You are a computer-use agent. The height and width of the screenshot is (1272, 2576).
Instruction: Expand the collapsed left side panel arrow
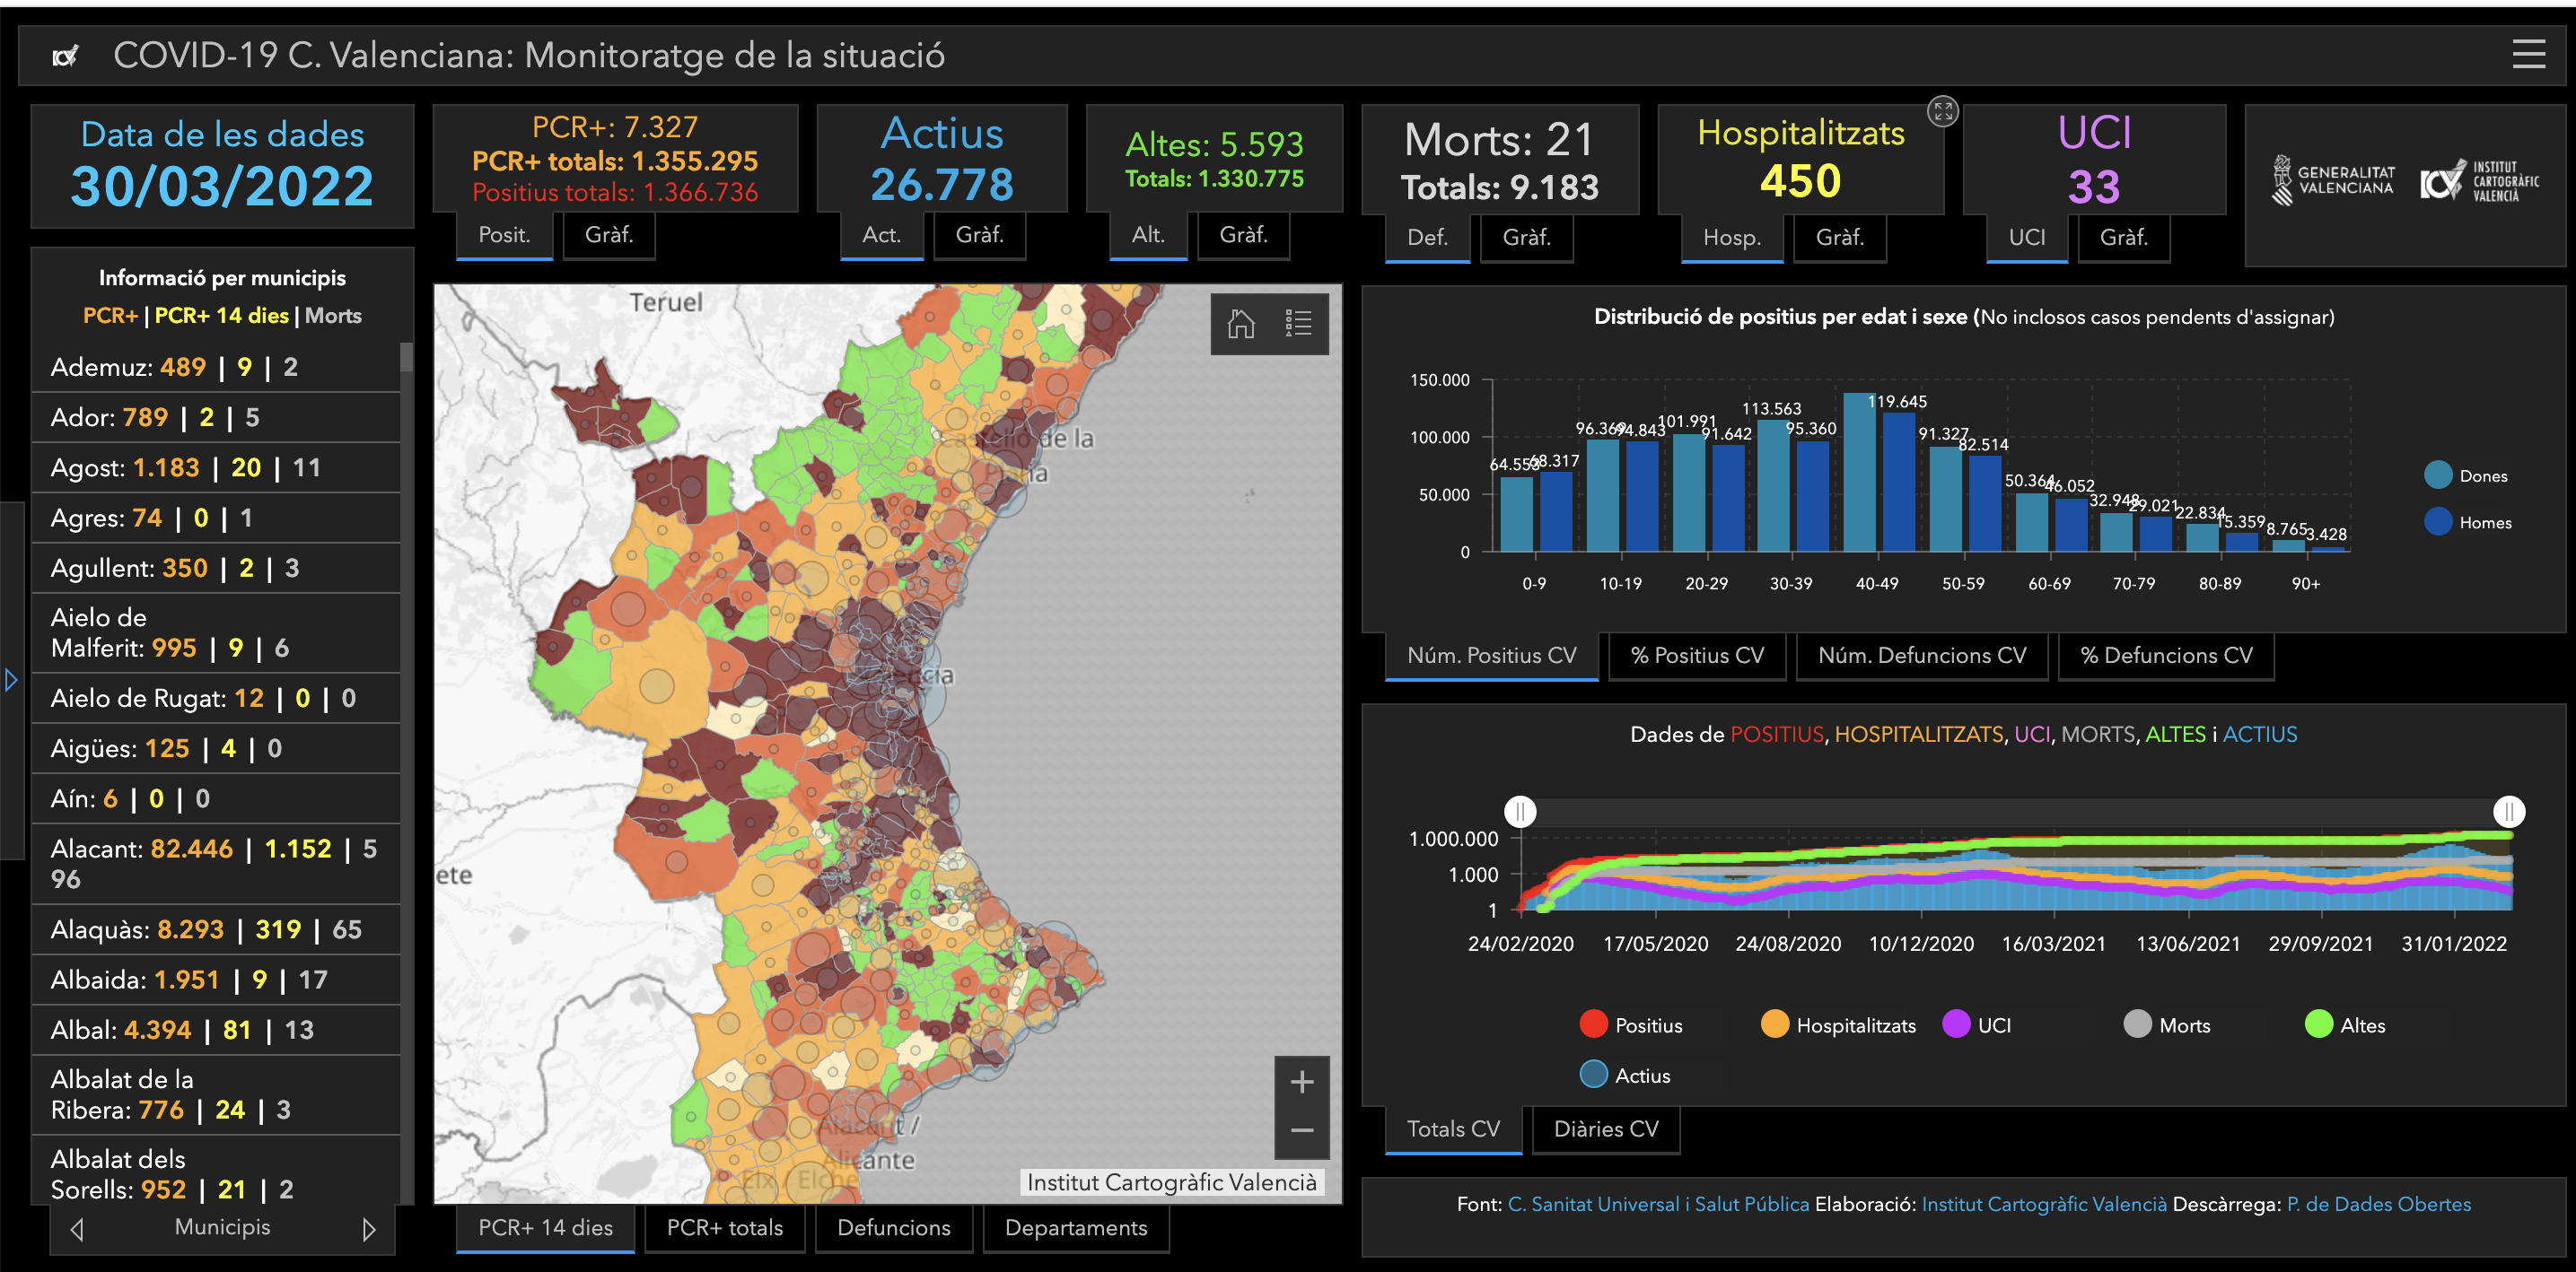pyautogui.click(x=11, y=681)
